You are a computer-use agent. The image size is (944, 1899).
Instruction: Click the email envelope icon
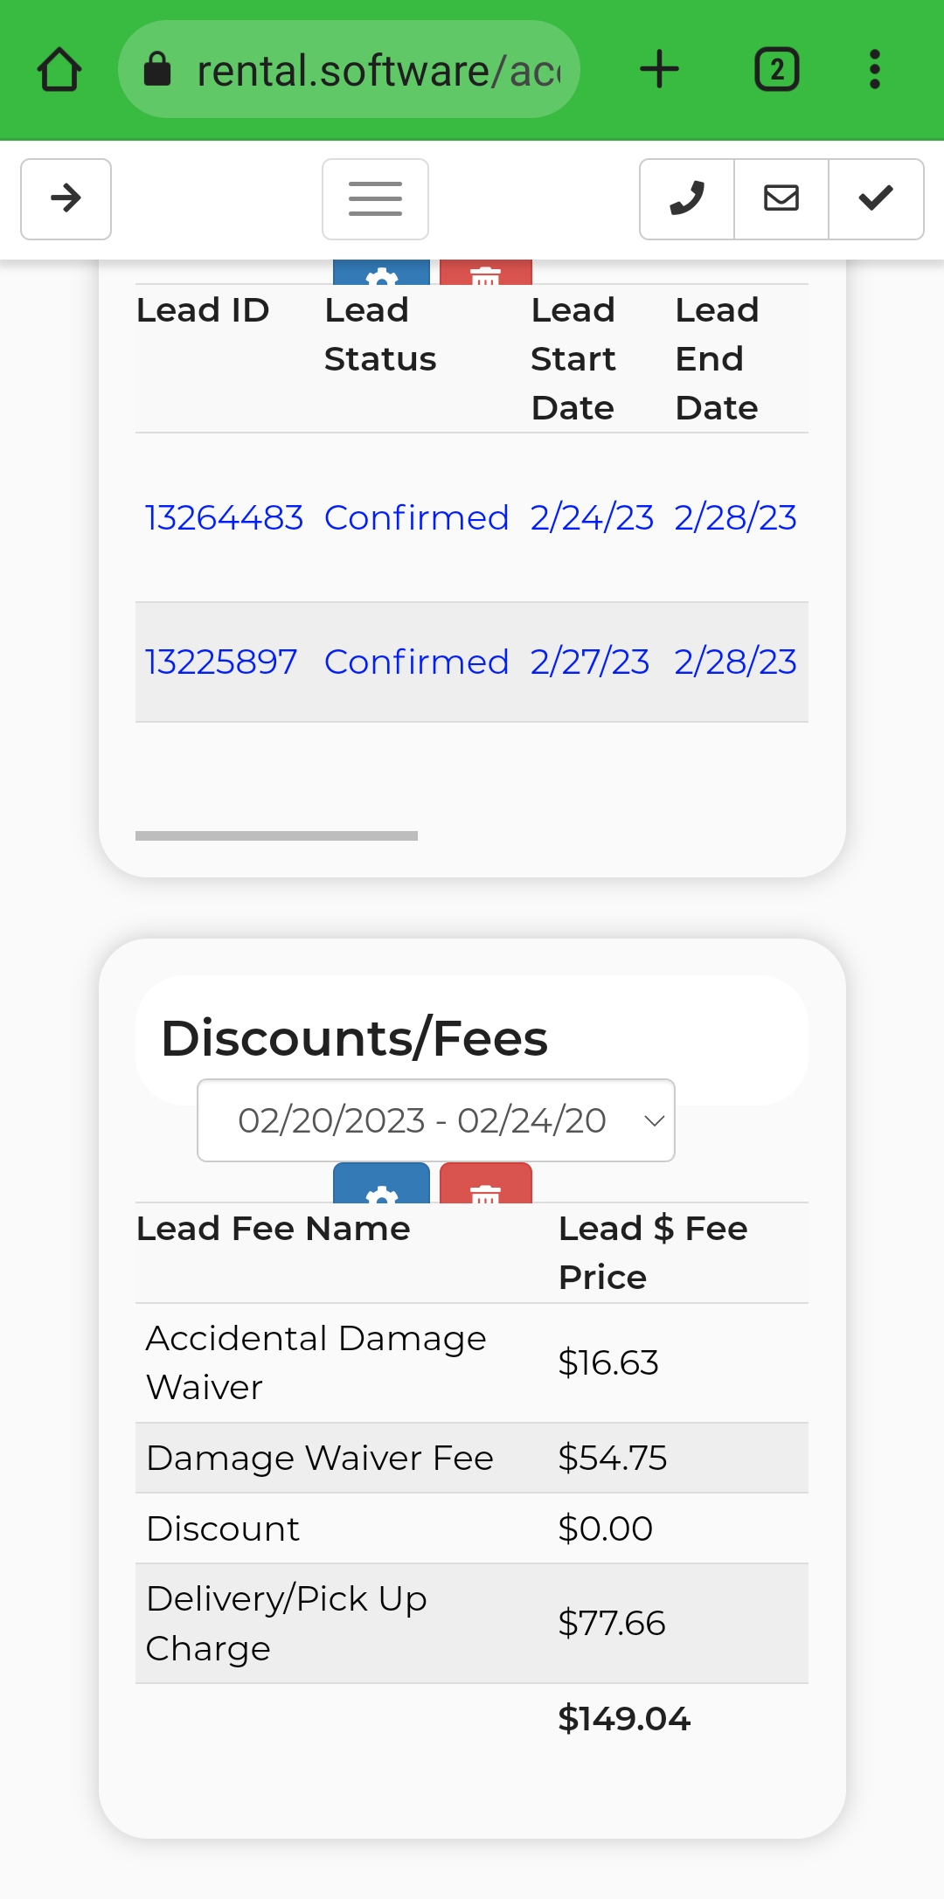point(781,199)
